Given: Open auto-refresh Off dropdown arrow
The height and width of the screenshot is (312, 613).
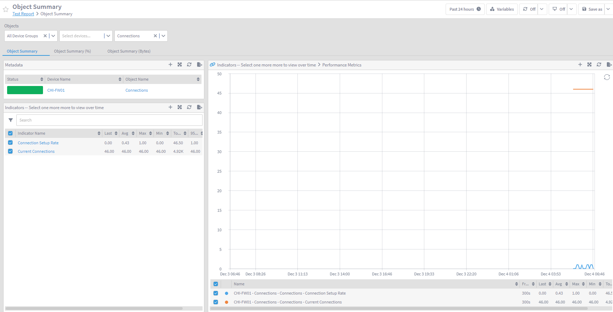Looking at the screenshot, I should 542,9.
